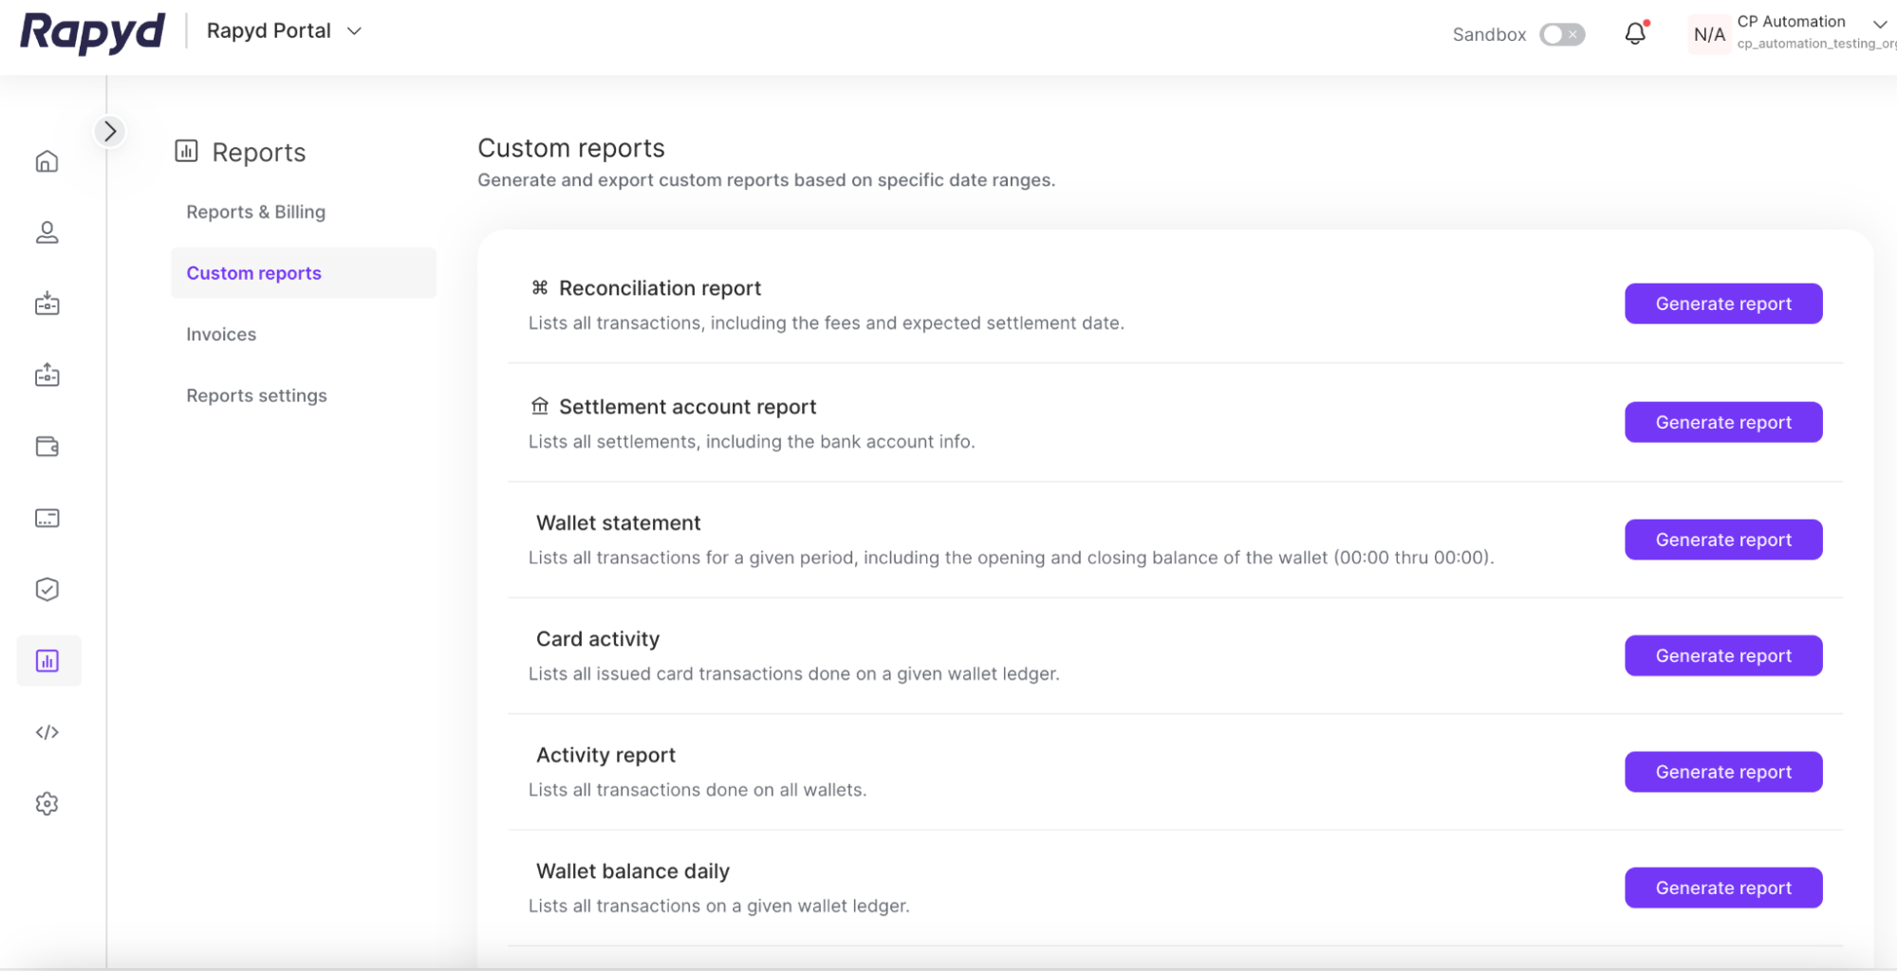This screenshot has height=971, width=1897.
Task: Switch to the Reports & Billing section
Action: point(254,211)
